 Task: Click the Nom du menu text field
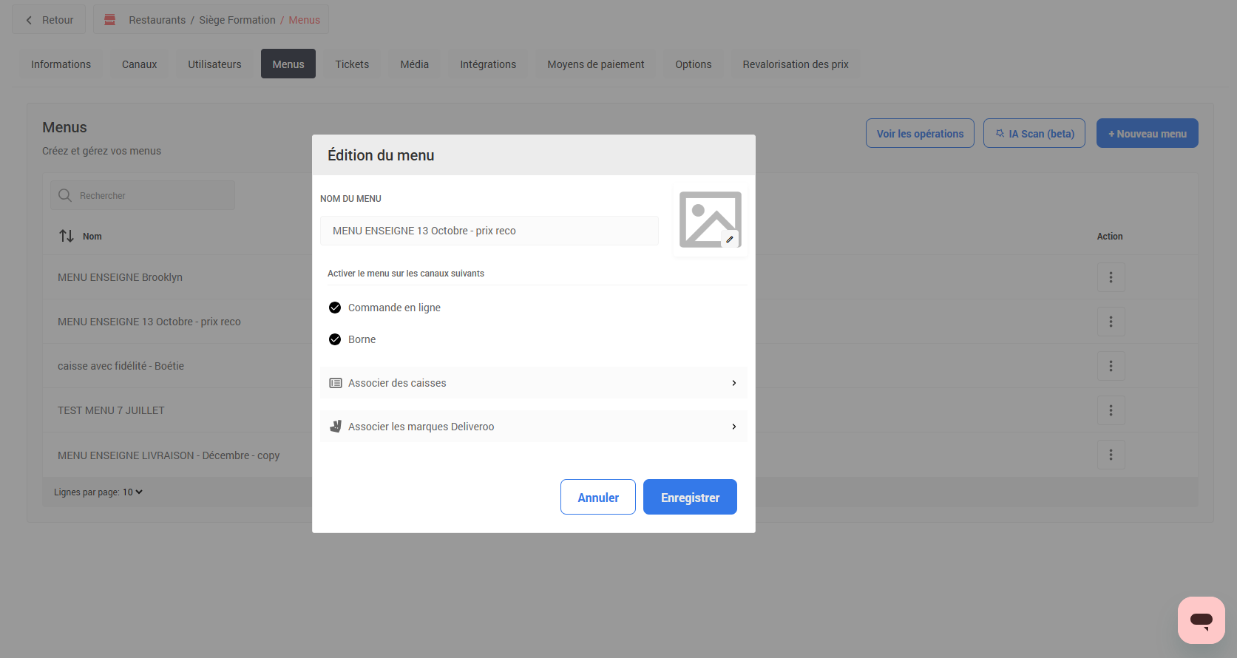489,231
